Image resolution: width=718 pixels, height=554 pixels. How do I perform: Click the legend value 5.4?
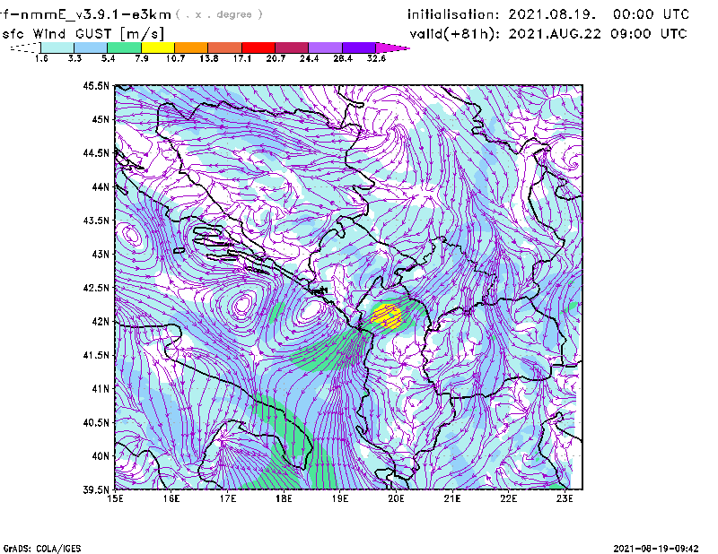tap(108, 58)
